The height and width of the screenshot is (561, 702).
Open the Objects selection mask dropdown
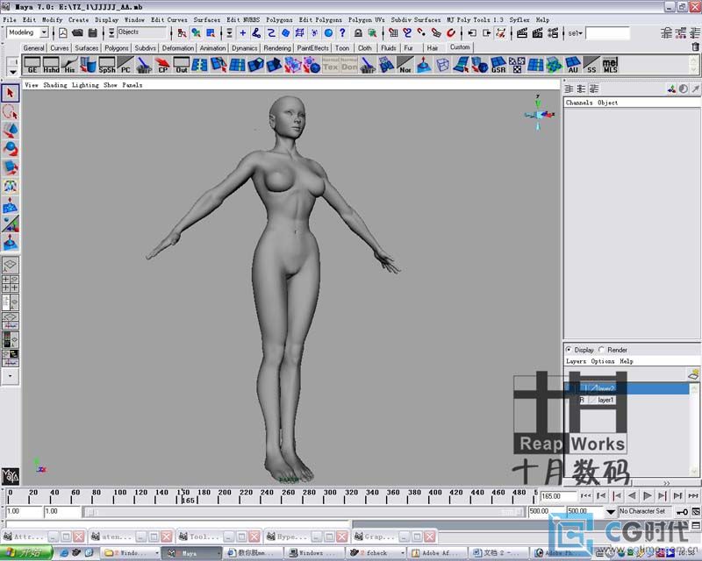[141, 32]
